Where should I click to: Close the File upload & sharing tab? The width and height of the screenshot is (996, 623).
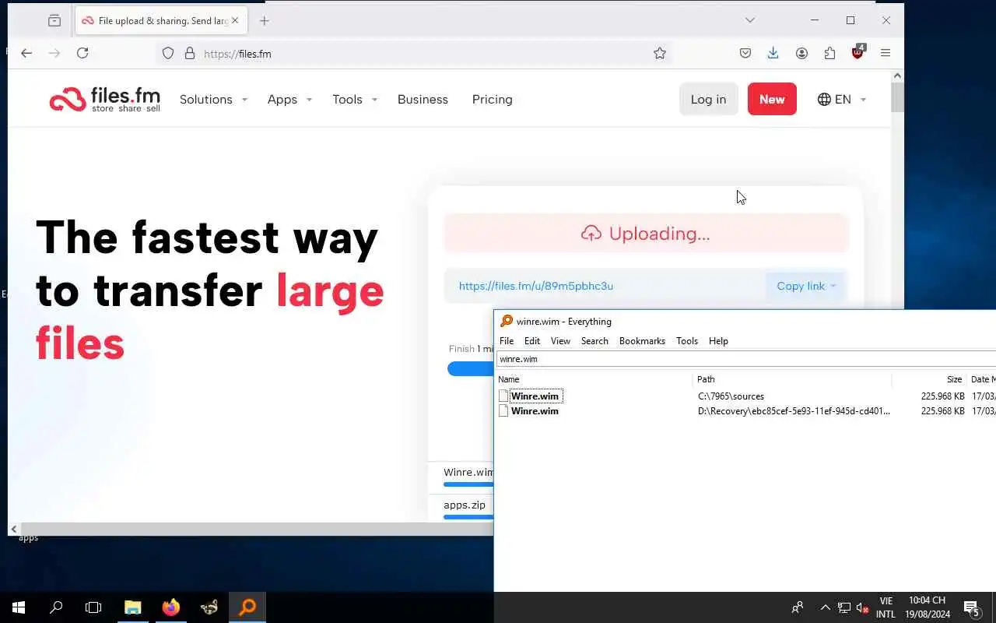(235, 21)
